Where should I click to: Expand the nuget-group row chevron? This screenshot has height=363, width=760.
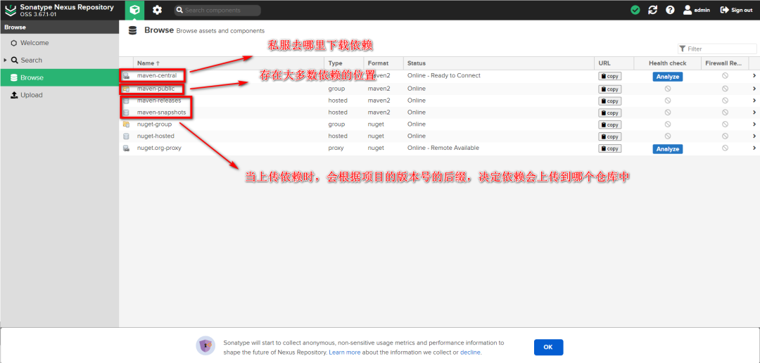coord(754,124)
